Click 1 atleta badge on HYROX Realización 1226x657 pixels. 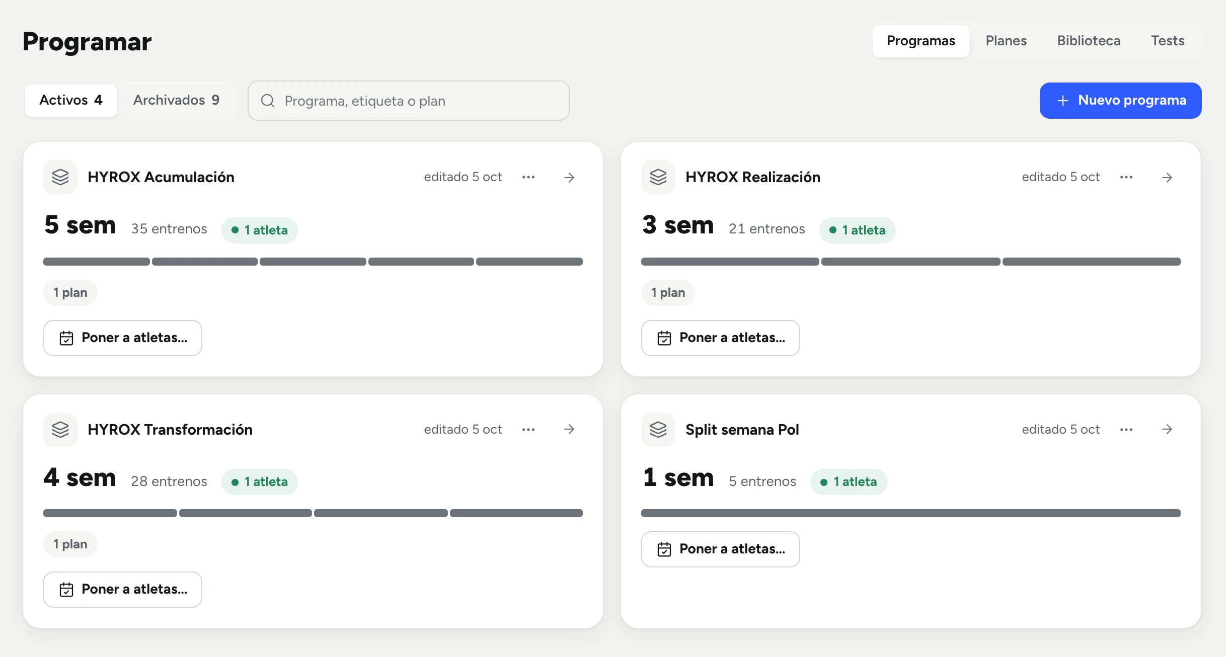[x=858, y=230]
